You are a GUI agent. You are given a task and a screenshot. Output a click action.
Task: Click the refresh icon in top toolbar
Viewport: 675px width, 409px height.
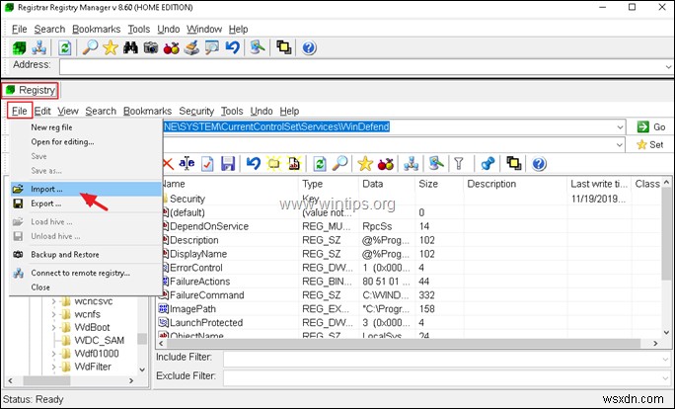click(64, 47)
